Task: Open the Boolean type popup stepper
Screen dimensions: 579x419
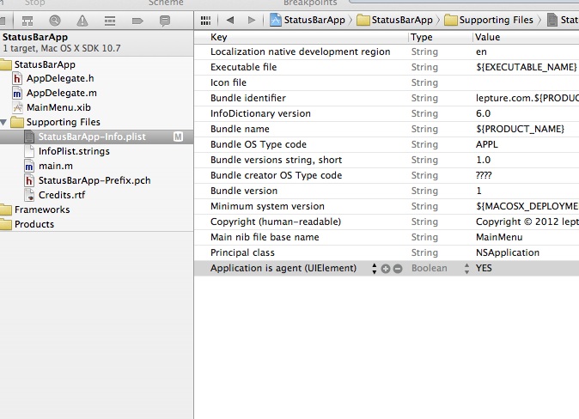Action: (466, 269)
